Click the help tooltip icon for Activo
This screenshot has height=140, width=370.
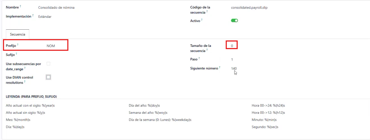[202, 20]
